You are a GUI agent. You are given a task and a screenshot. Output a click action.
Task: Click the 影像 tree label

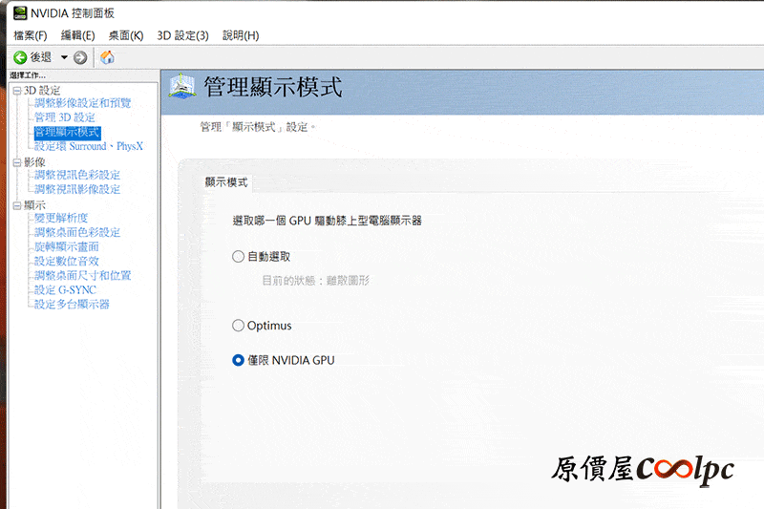(x=34, y=162)
